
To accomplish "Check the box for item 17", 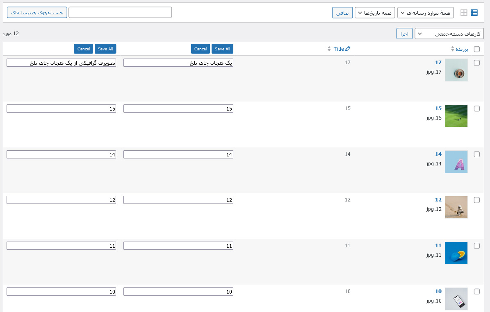I will pyautogui.click(x=477, y=63).
